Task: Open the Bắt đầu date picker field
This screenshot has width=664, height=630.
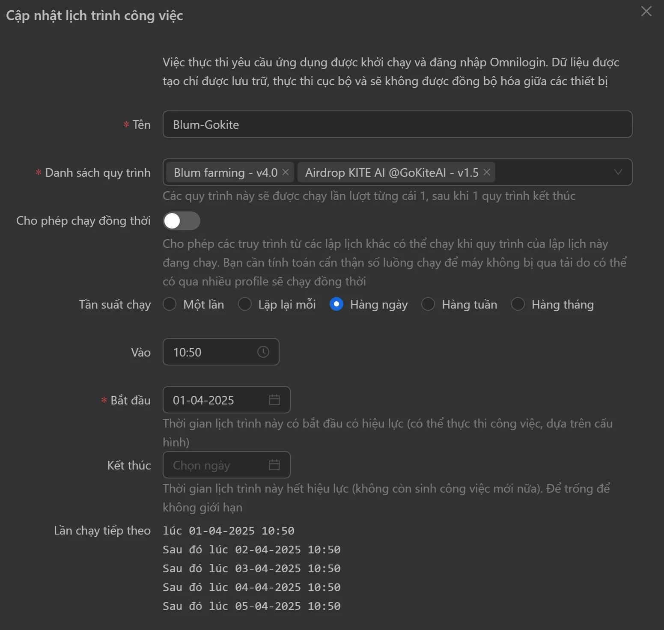Action: coord(214,400)
